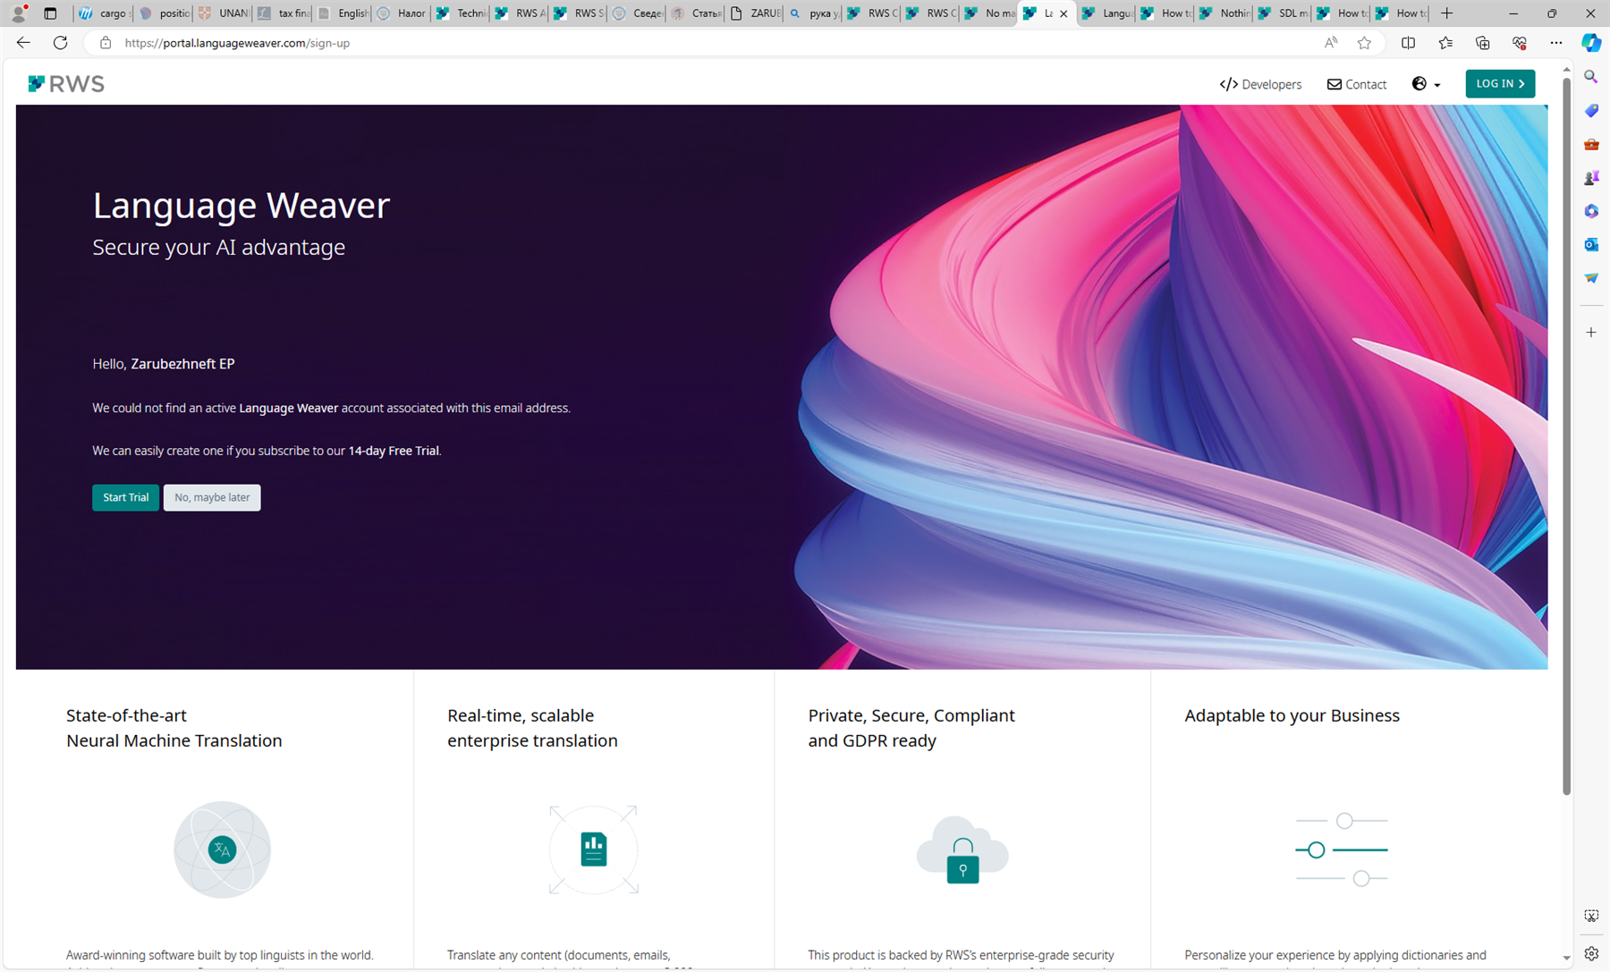Switch to the Налог tab
This screenshot has width=1610, height=972.
pyautogui.click(x=401, y=13)
